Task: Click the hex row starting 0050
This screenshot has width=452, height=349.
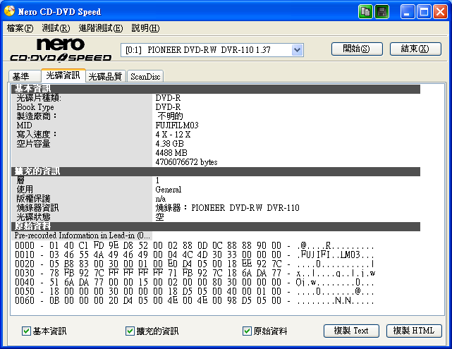Action: click(195, 291)
